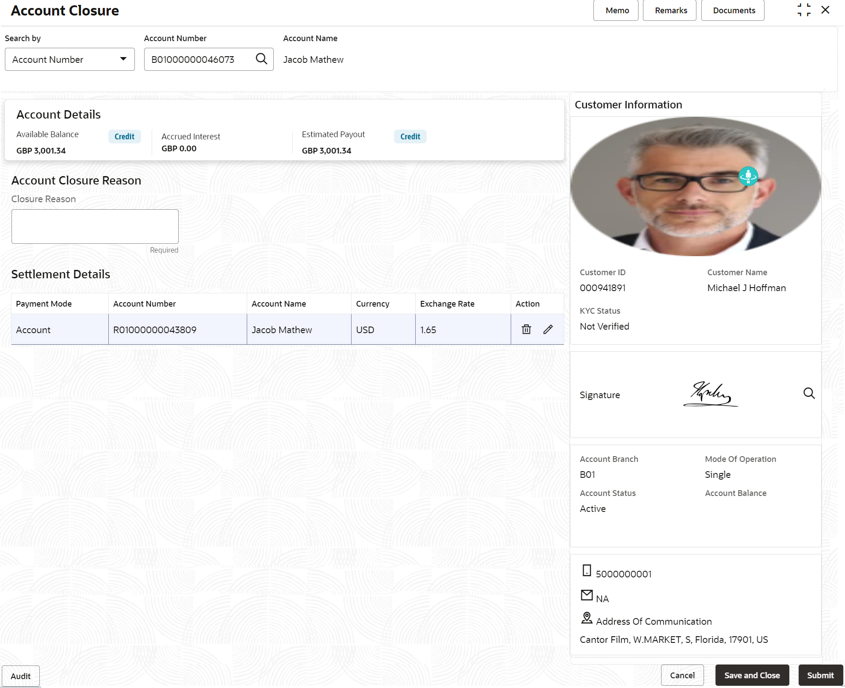Click the Action column header
Viewport: 845px width, 688px height.
coord(537,304)
